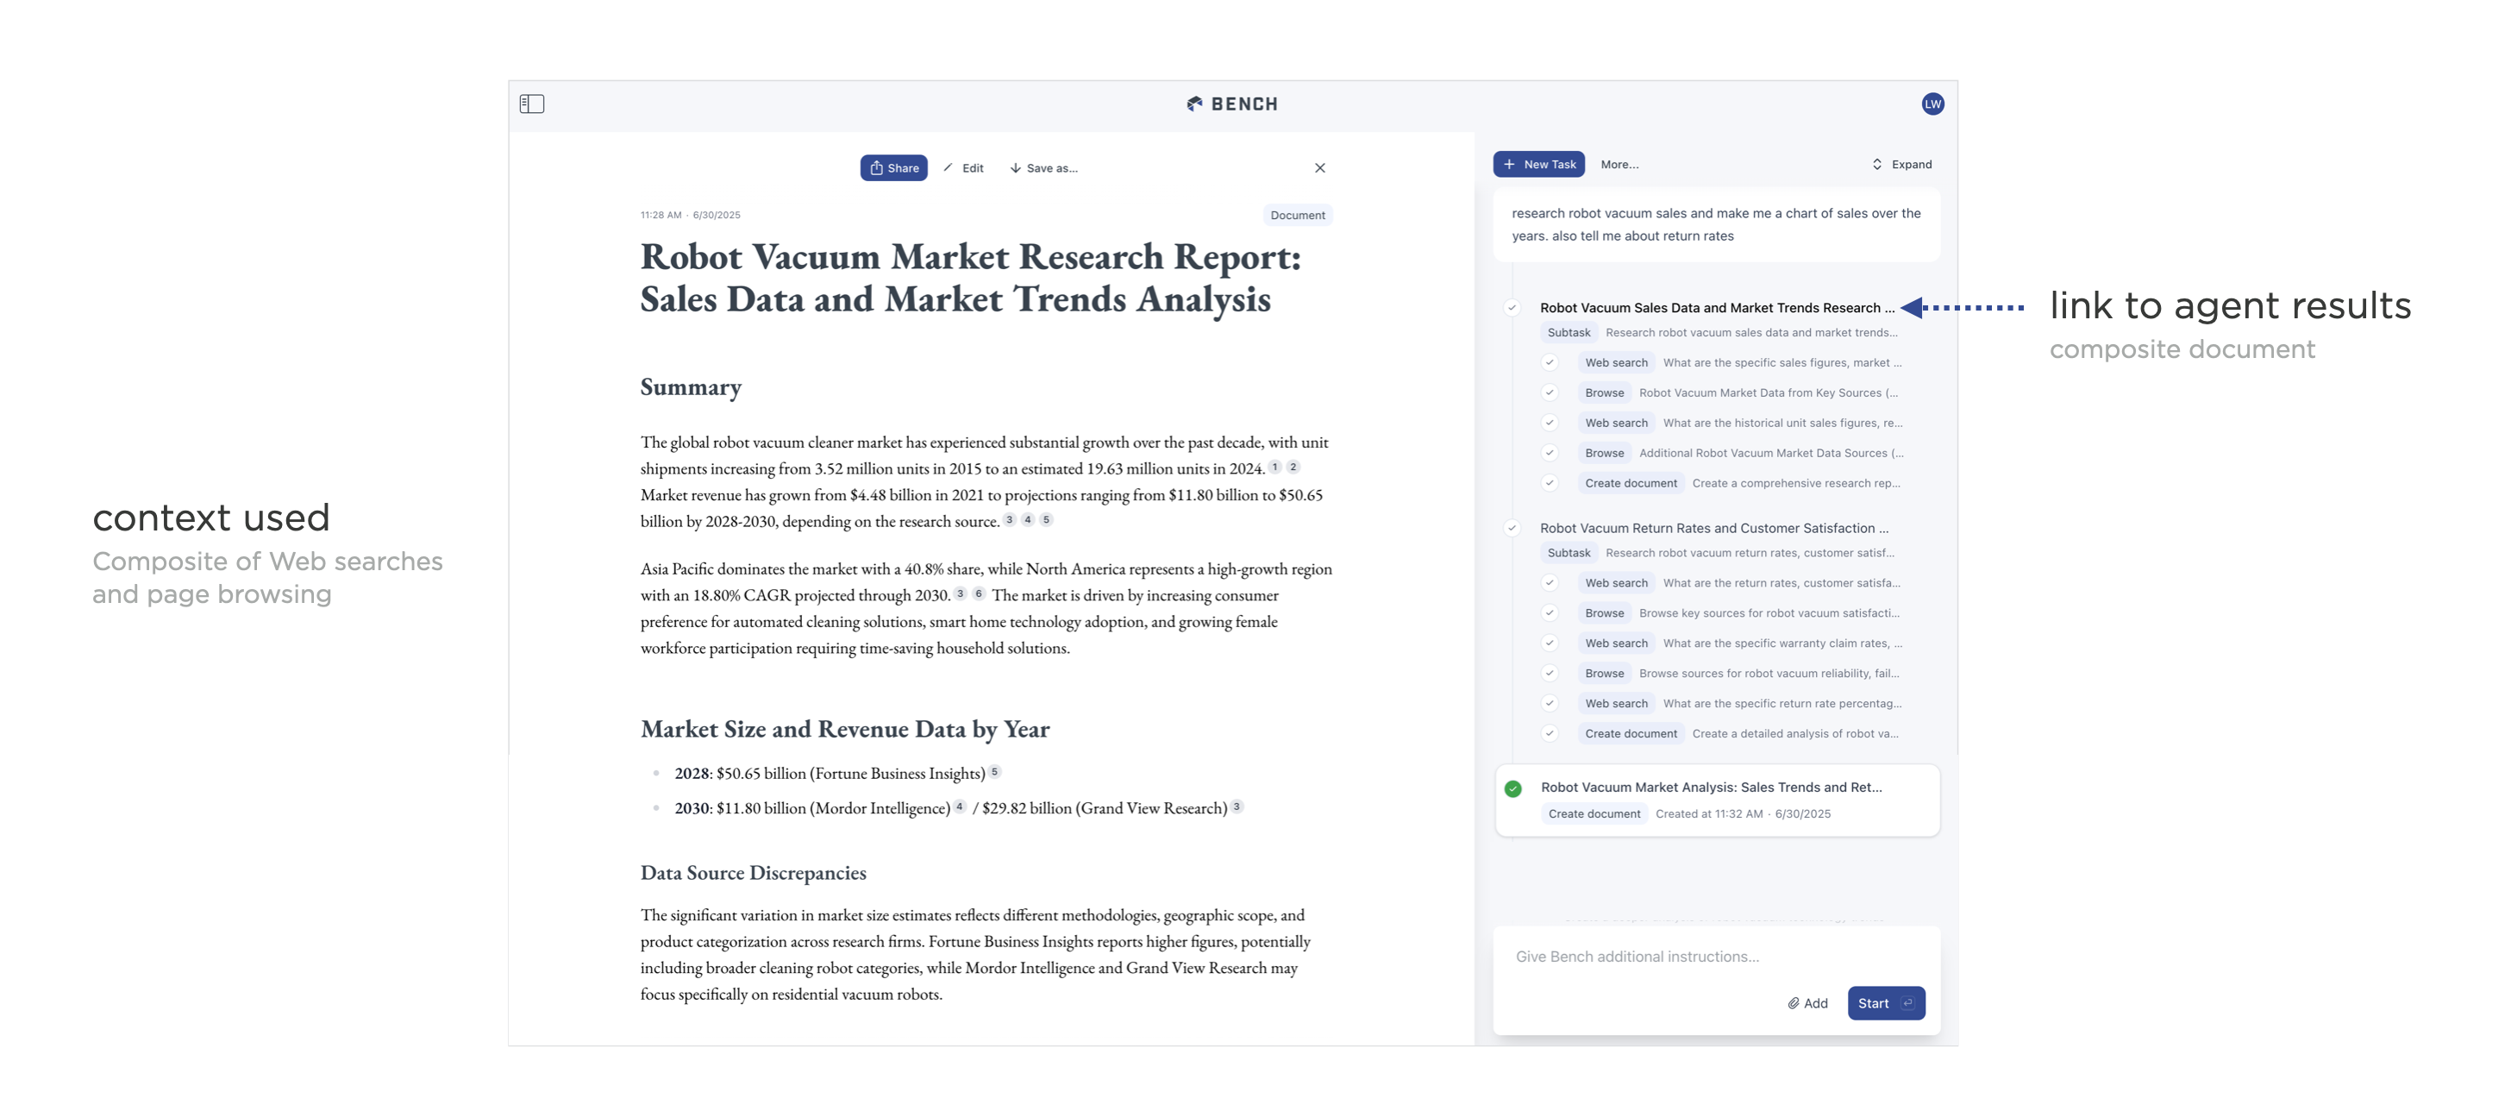The width and height of the screenshot is (2511, 1111).
Task: Expand the task list panel
Action: click(1901, 164)
